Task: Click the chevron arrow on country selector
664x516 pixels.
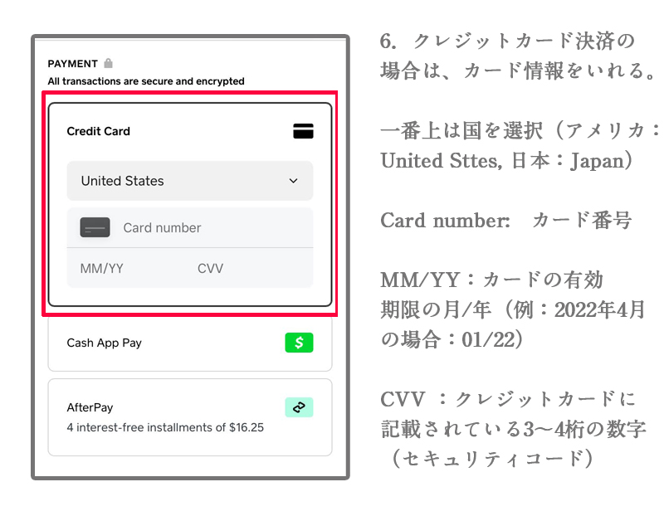Action: pos(293,181)
